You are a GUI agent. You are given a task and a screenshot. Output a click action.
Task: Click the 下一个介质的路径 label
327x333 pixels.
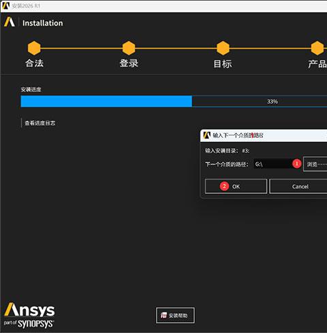tap(227, 164)
